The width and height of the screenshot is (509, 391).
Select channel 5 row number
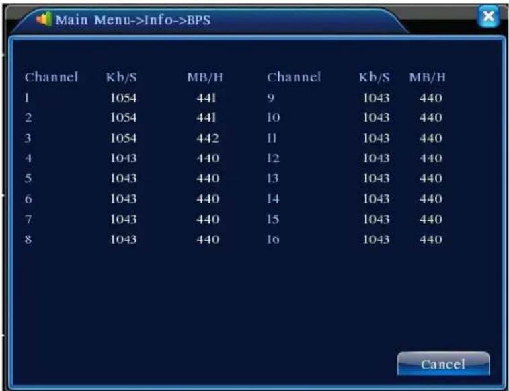28,178
